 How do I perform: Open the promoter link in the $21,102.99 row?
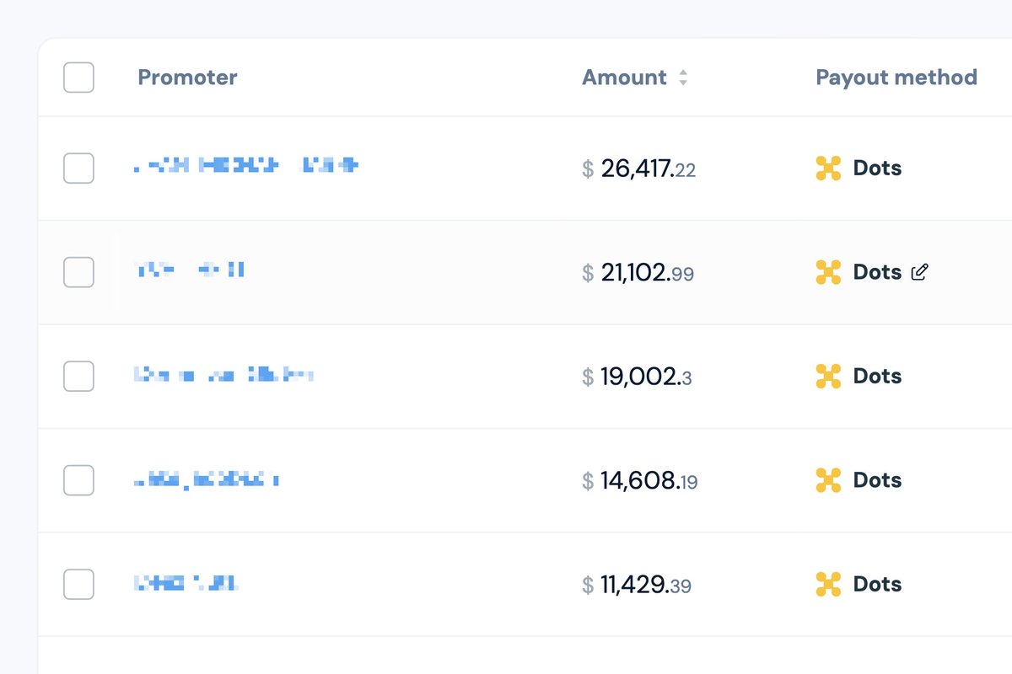pos(191,270)
